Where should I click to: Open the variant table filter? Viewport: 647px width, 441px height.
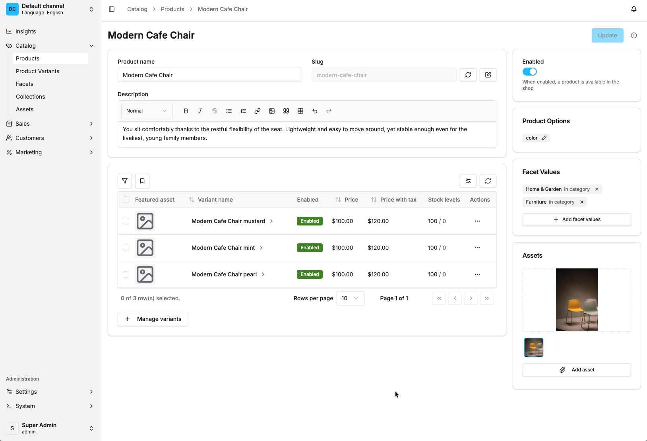(125, 181)
